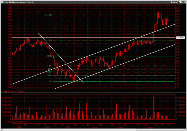
Task: Click the 239.44832 price marker label
Action: pyautogui.click(x=181, y=38)
